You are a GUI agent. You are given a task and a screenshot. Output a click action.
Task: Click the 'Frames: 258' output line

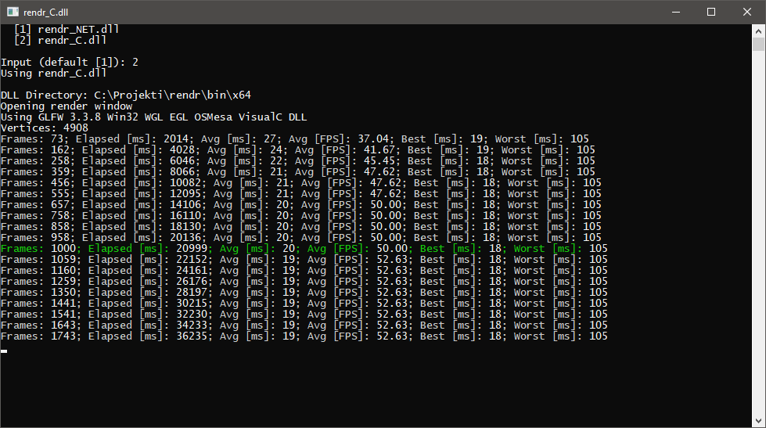(298, 160)
